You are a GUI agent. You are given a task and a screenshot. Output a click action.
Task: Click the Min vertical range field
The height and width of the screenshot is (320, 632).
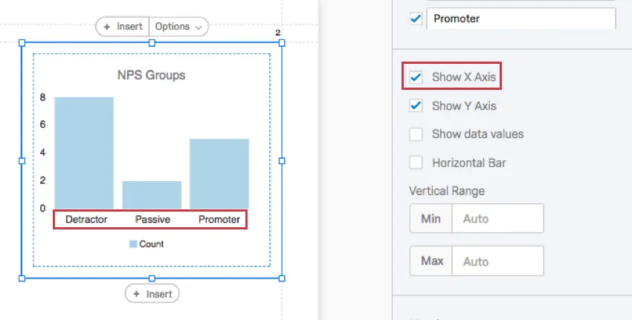(x=497, y=219)
